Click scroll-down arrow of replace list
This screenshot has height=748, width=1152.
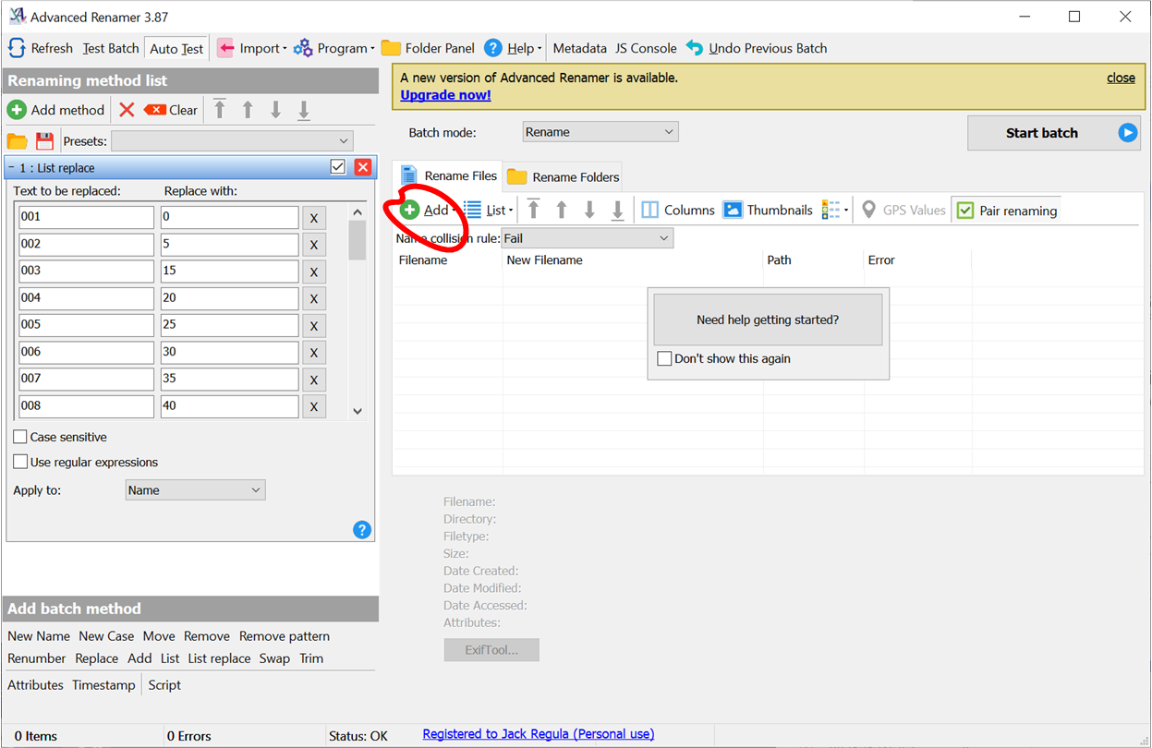[358, 412]
